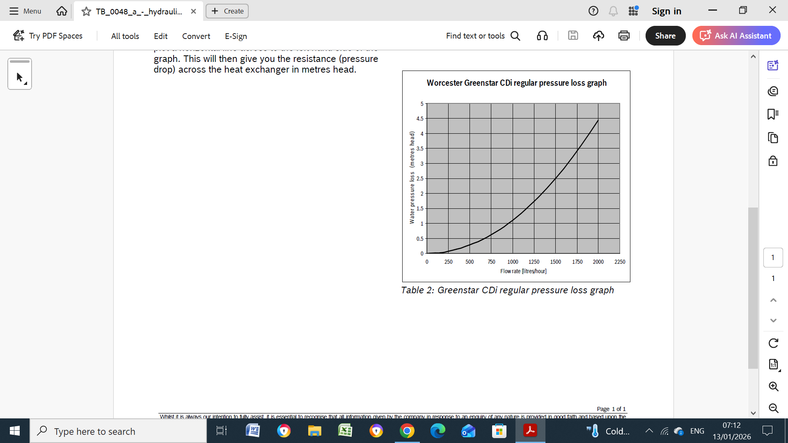Open the read aloud headphones icon
The height and width of the screenshot is (443, 788).
click(x=542, y=36)
